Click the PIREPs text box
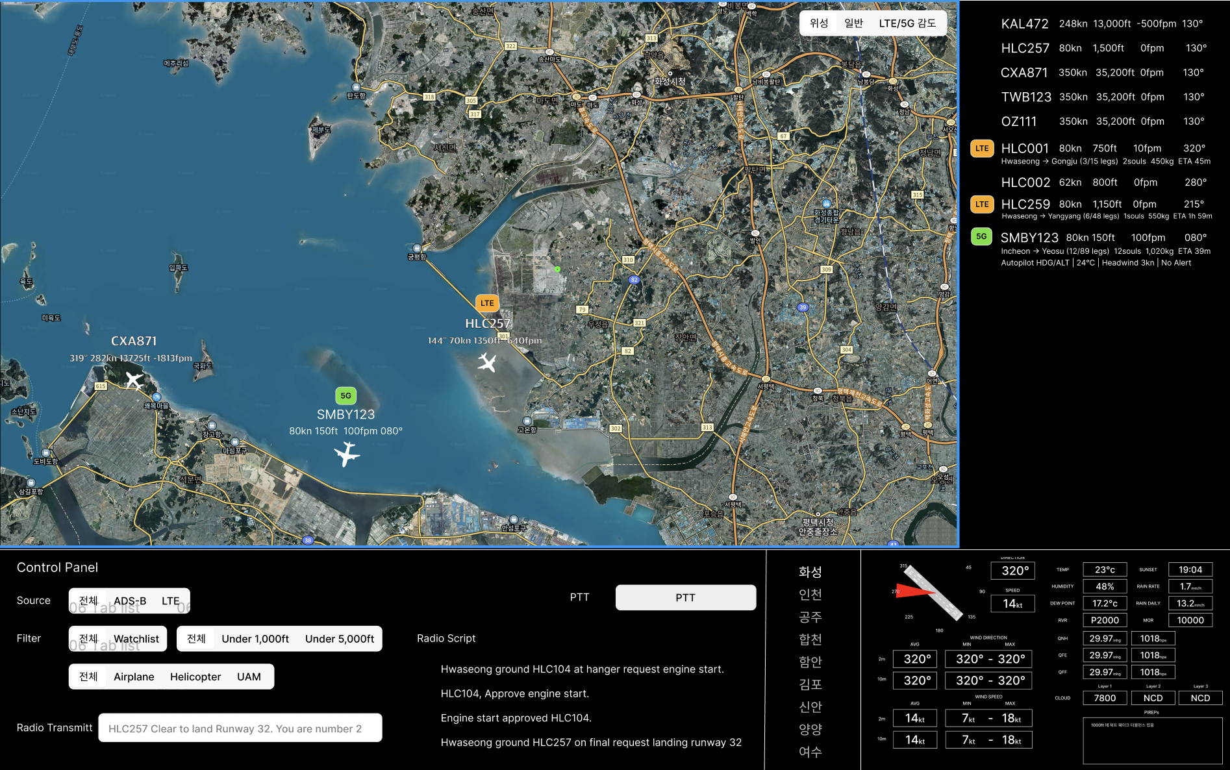Viewport: 1230px width, 770px height. [x=1152, y=740]
